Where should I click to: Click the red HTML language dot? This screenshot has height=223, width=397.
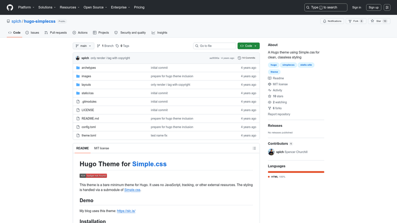click(x=269, y=177)
